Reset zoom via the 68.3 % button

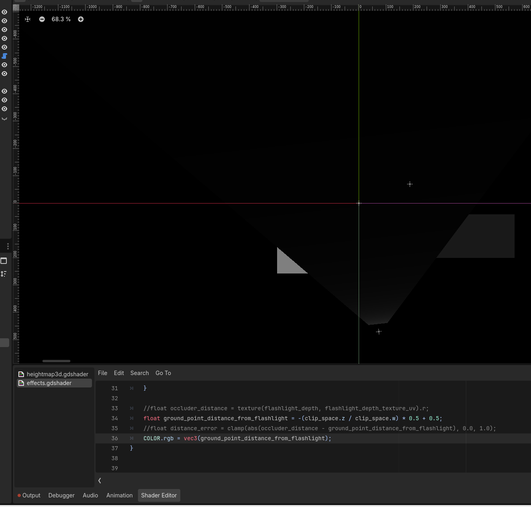click(61, 19)
